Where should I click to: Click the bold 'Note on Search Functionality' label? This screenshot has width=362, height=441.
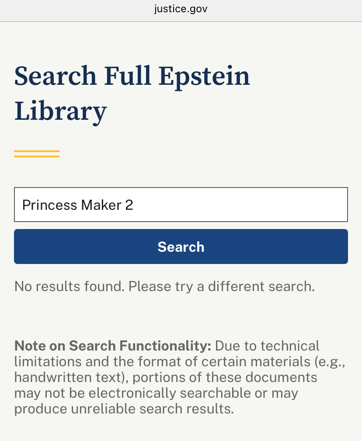(x=113, y=346)
